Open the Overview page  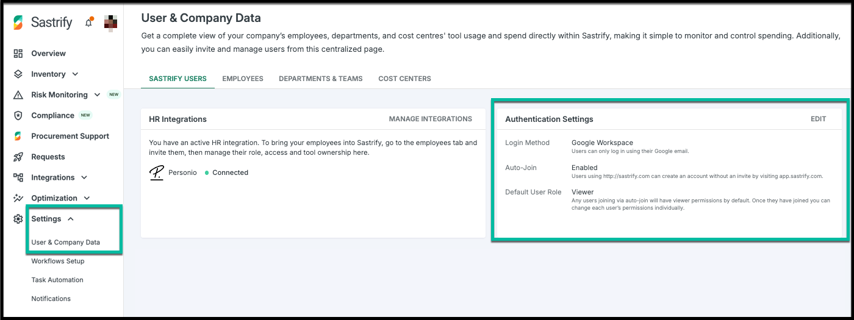(x=48, y=54)
